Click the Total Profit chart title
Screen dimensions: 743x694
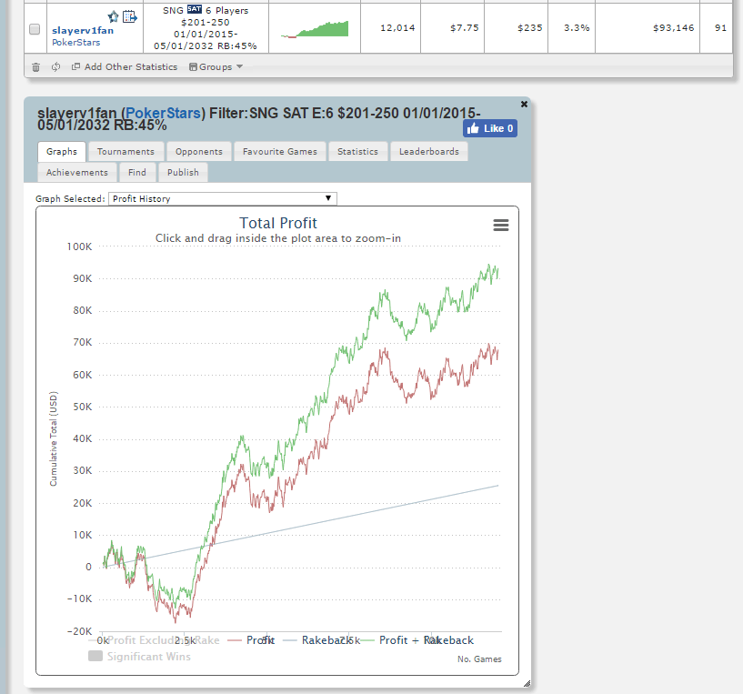(278, 223)
